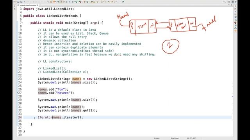Switch to the Java perspective icon
The height and width of the screenshot is (140, 250).
pos(233,2)
